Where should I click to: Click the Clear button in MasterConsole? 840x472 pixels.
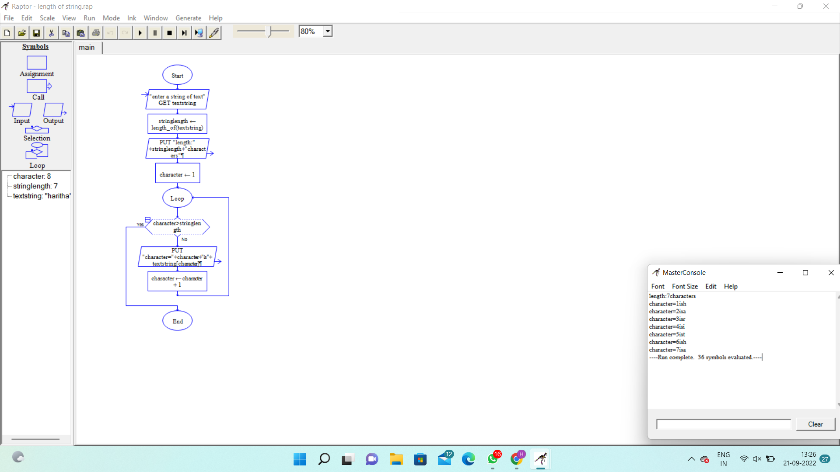click(x=815, y=424)
